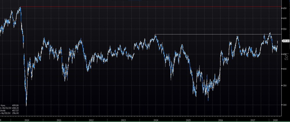Image resolution: width=290 pixels, height=122 pixels.
Task: Click the 2012 year label on the time axis
Action: click(91, 120)
